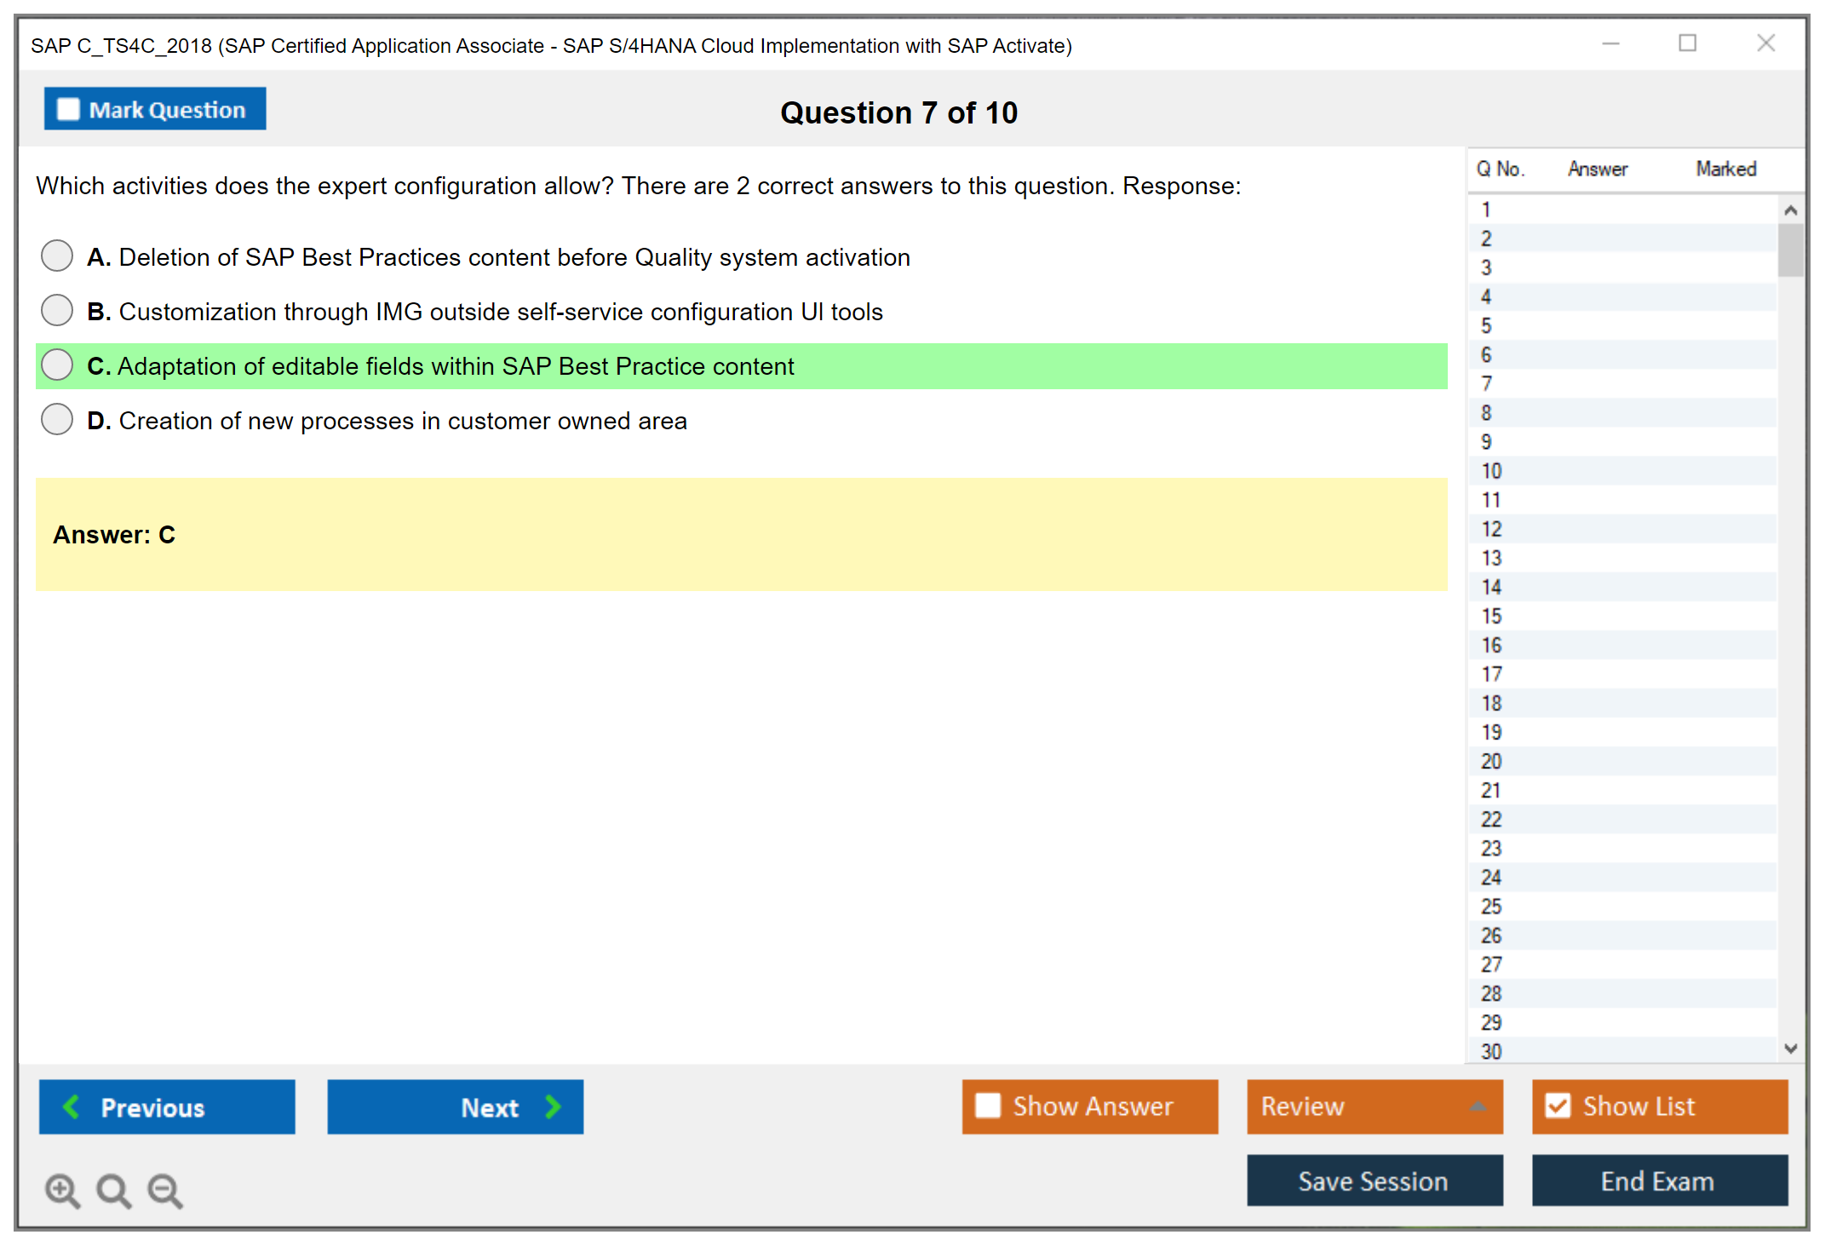Minimize the exam window
1831x1252 pixels.
[1610, 43]
